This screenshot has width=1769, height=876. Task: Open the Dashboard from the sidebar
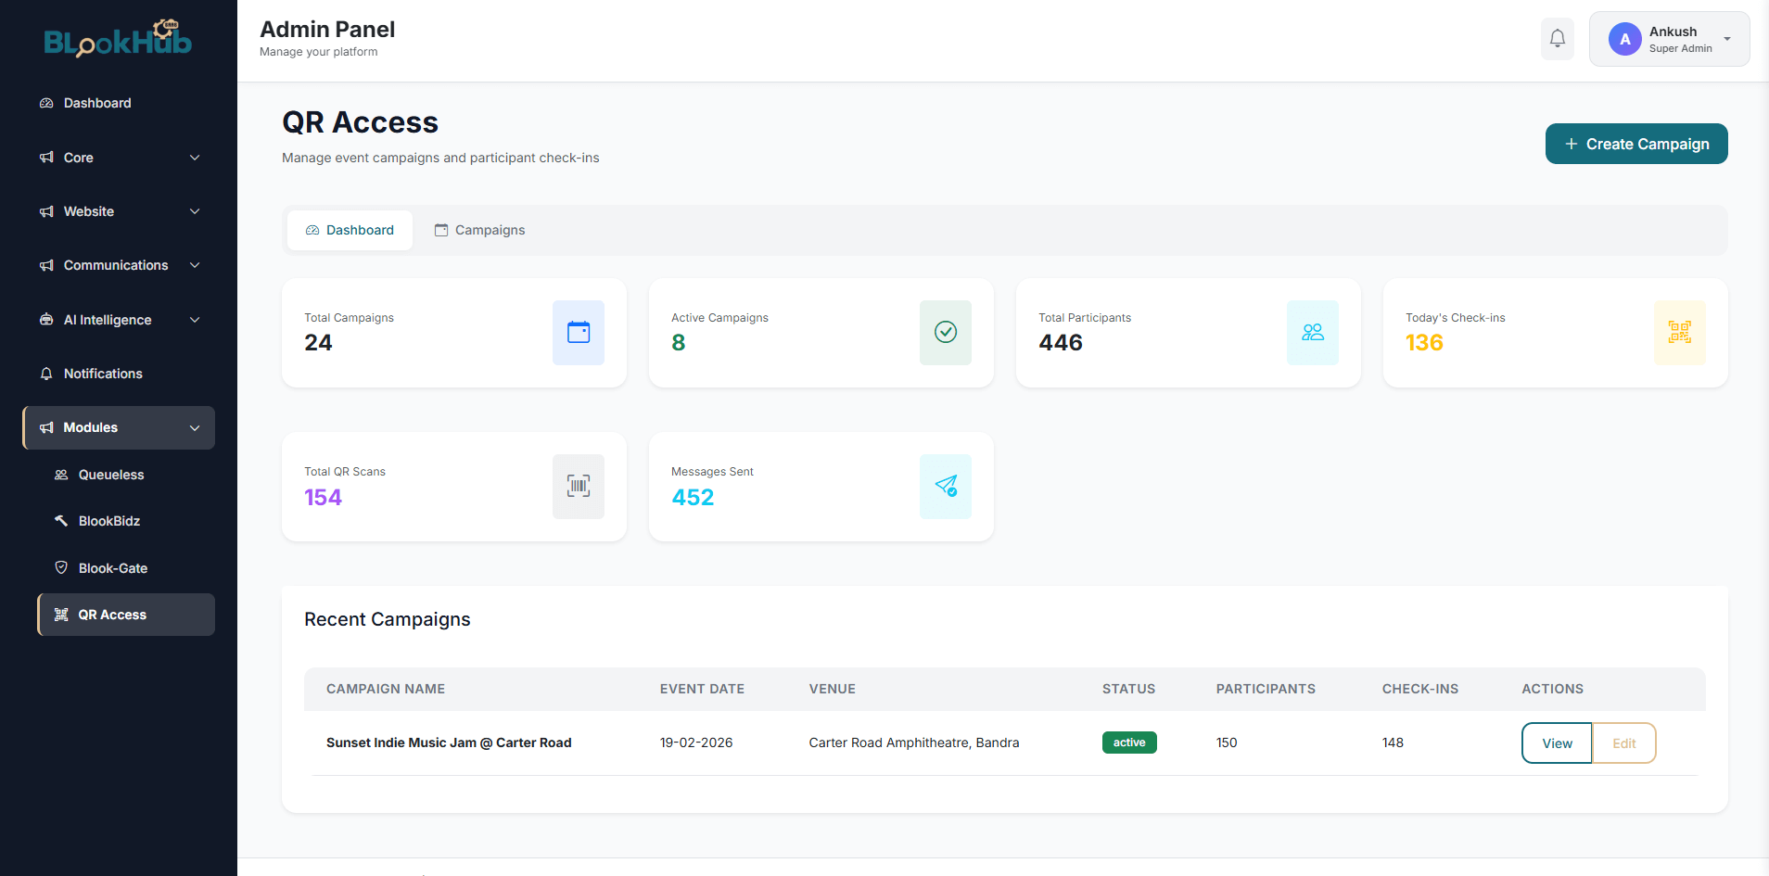click(x=96, y=103)
